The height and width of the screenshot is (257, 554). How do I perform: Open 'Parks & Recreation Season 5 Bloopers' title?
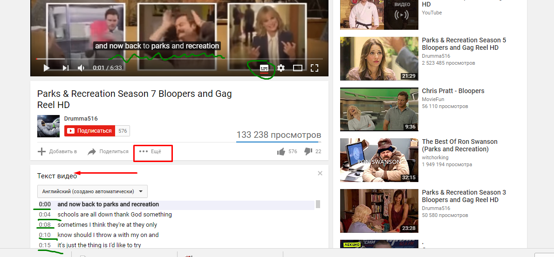click(464, 44)
